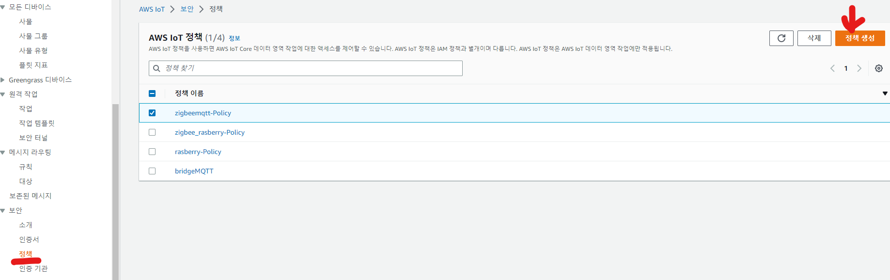Click the breadcrumb chevron after AWS IoT
The height and width of the screenshot is (280, 890).
click(x=172, y=9)
